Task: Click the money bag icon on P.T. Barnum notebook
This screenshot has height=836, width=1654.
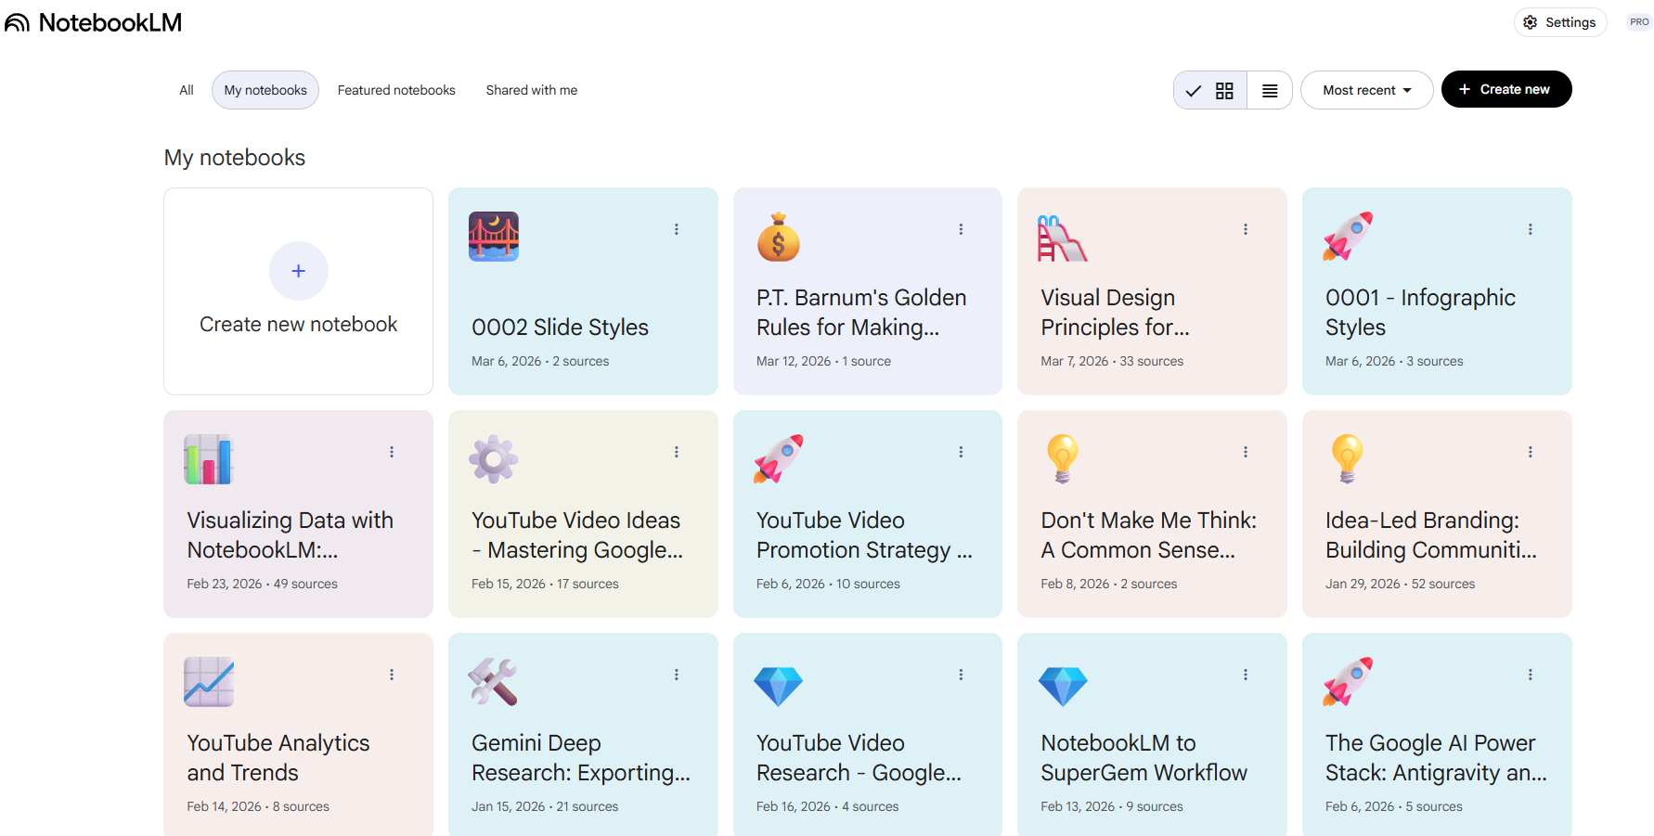Action: pyautogui.click(x=778, y=237)
